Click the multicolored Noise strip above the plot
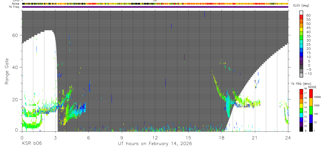 pyautogui.click(x=155, y=4)
